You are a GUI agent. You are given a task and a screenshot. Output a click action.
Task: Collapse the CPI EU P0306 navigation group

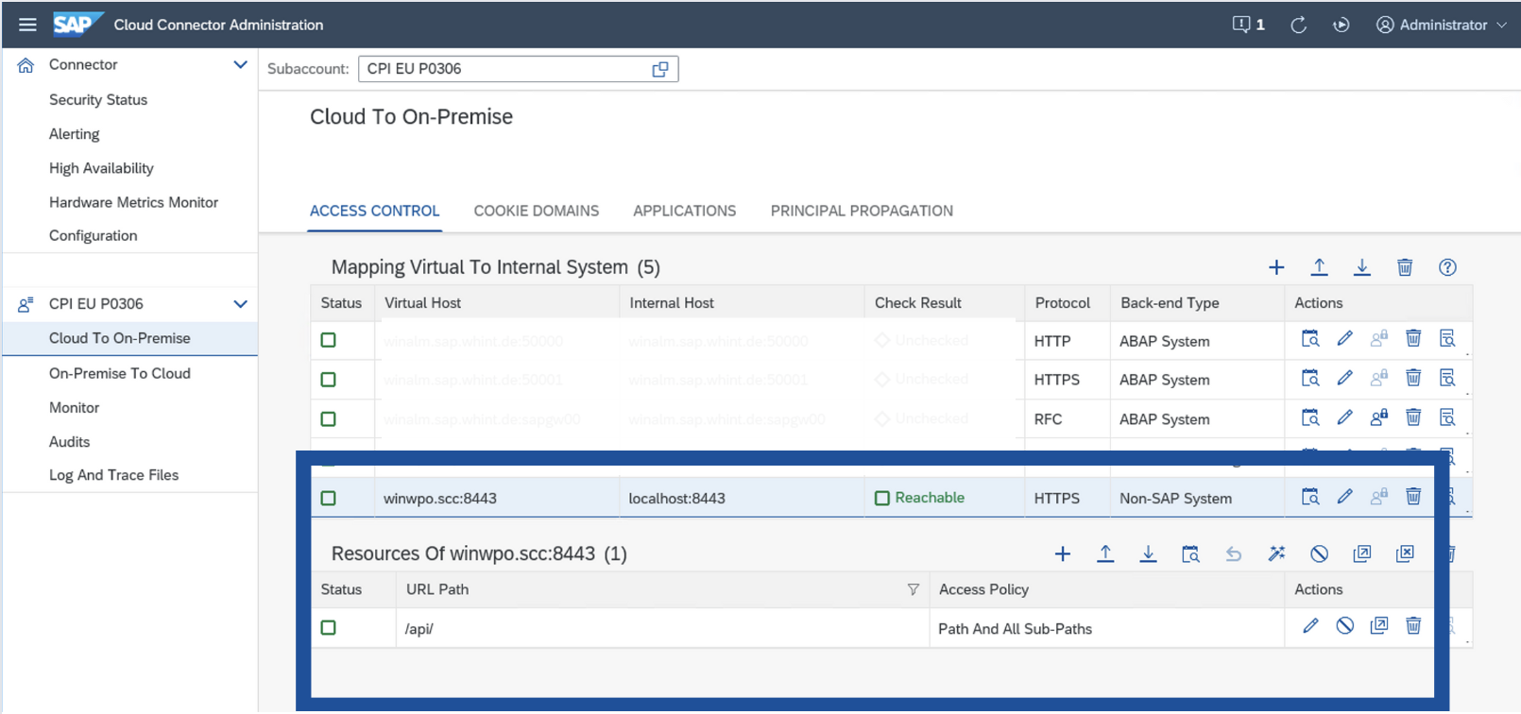pyautogui.click(x=240, y=304)
